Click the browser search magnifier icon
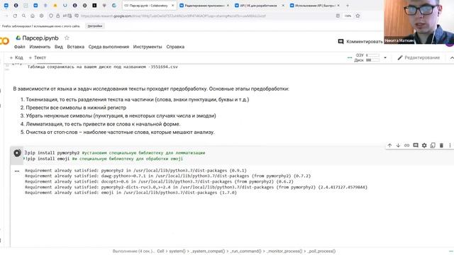The image size is (454, 255). (x=23, y=16)
